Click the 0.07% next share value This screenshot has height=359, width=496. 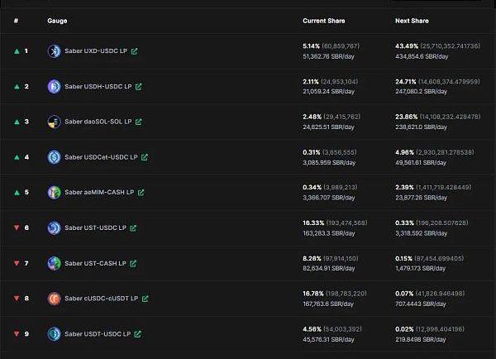pyautogui.click(x=404, y=294)
